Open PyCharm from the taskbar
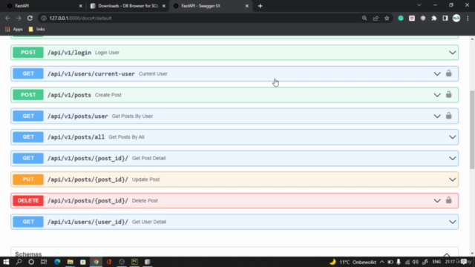Image resolution: width=475 pixels, height=267 pixels. pyautogui.click(x=134, y=262)
